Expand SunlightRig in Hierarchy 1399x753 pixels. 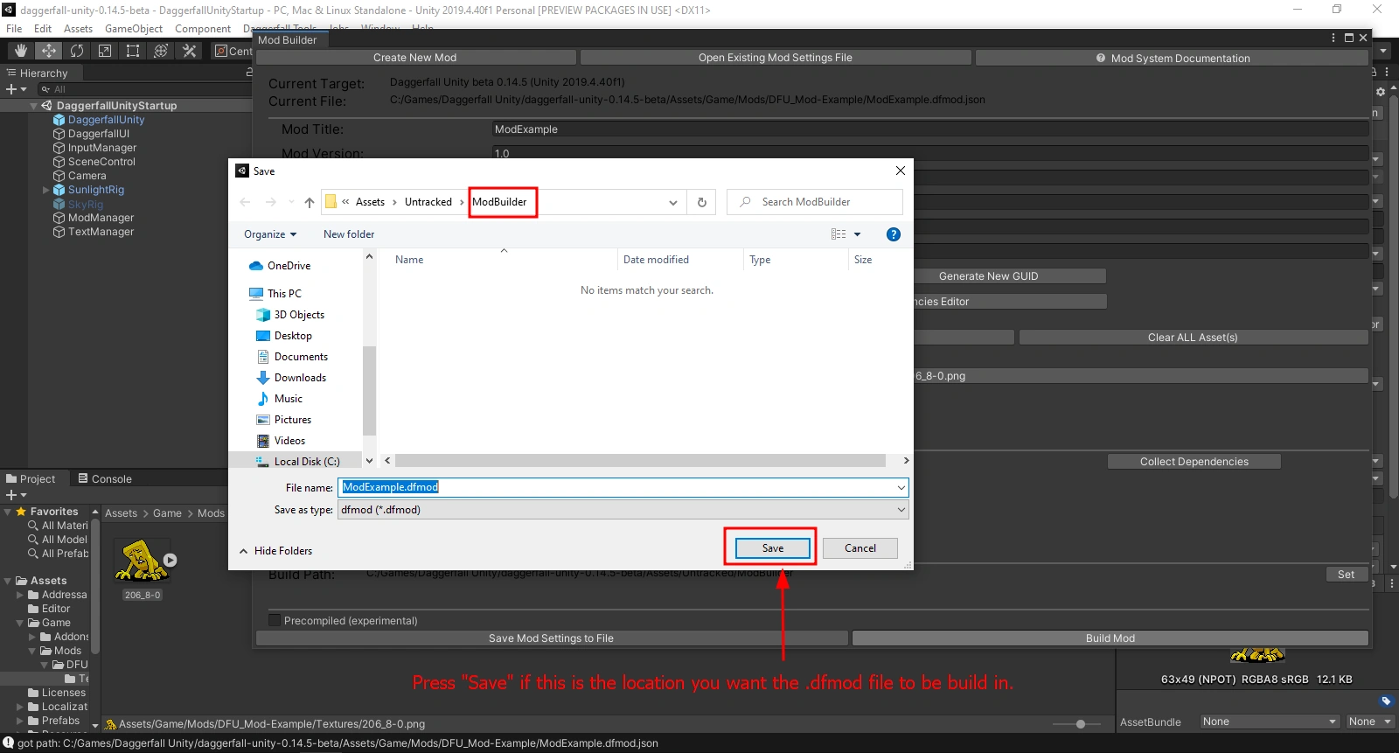point(46,190)
